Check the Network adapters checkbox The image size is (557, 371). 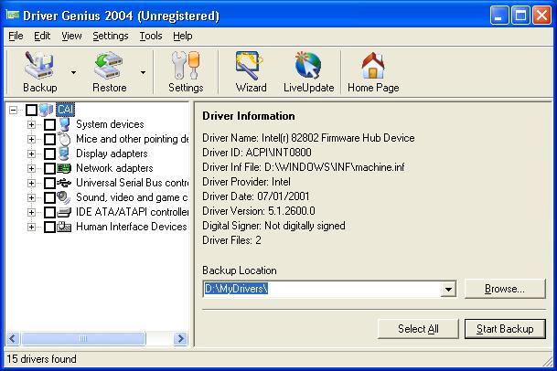(x=49, y=169)
